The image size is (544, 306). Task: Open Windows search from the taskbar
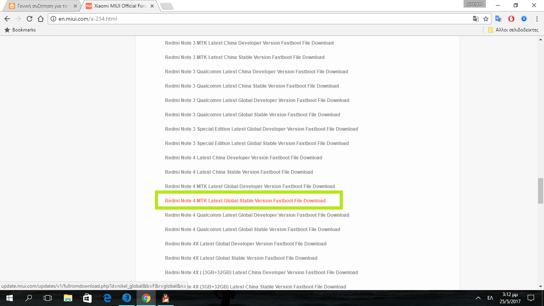[x=29, y=298]
